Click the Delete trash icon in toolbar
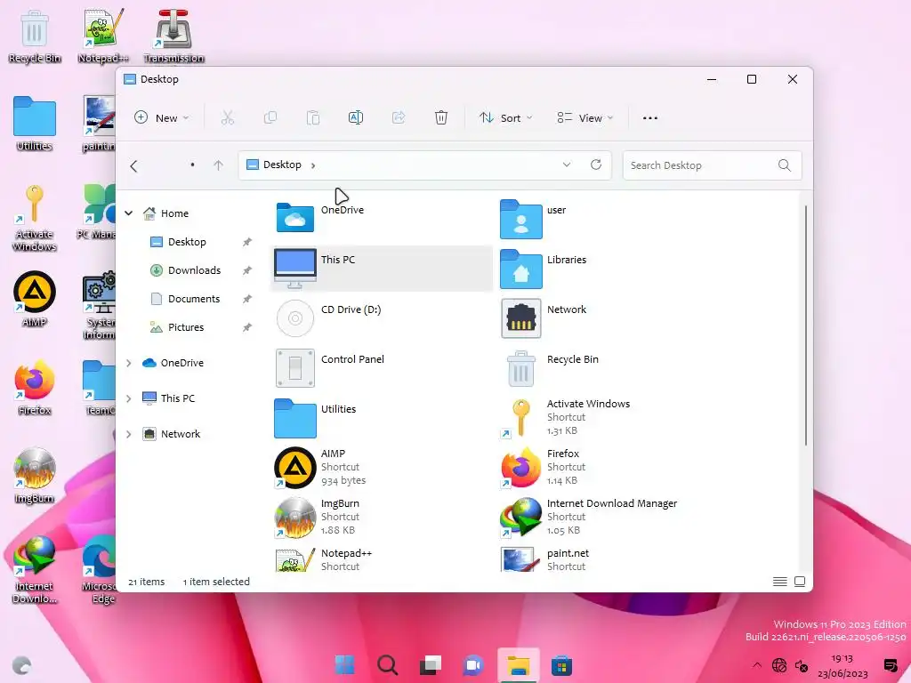911x683 pixels. (x=441, y=118)
